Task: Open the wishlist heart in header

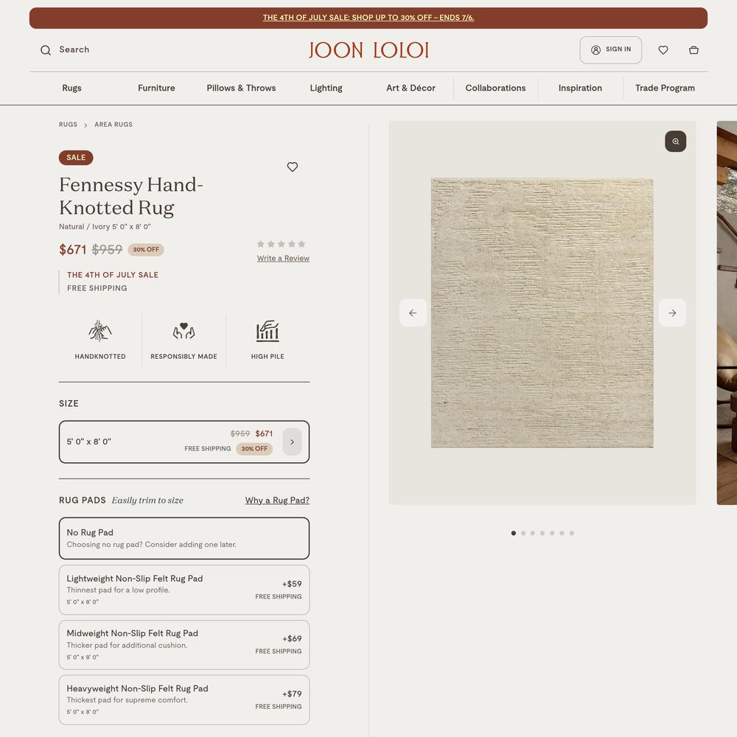Action: click(x=663, y=50)
